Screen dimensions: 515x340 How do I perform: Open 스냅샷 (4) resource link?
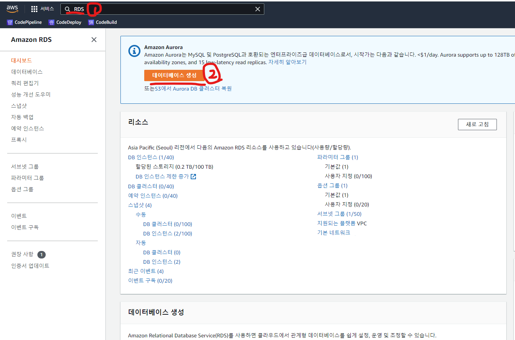pos(140,205)
